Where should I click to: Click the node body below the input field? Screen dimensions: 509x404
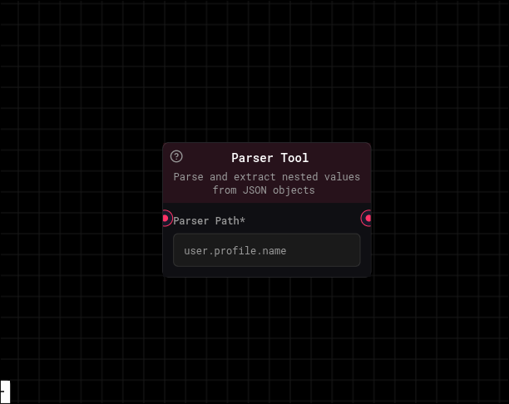266,272
